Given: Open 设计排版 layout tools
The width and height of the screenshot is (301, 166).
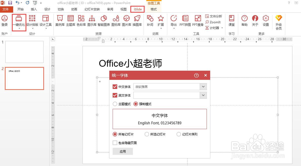Looking at the screenshot, I should click(x=32, y=20).
